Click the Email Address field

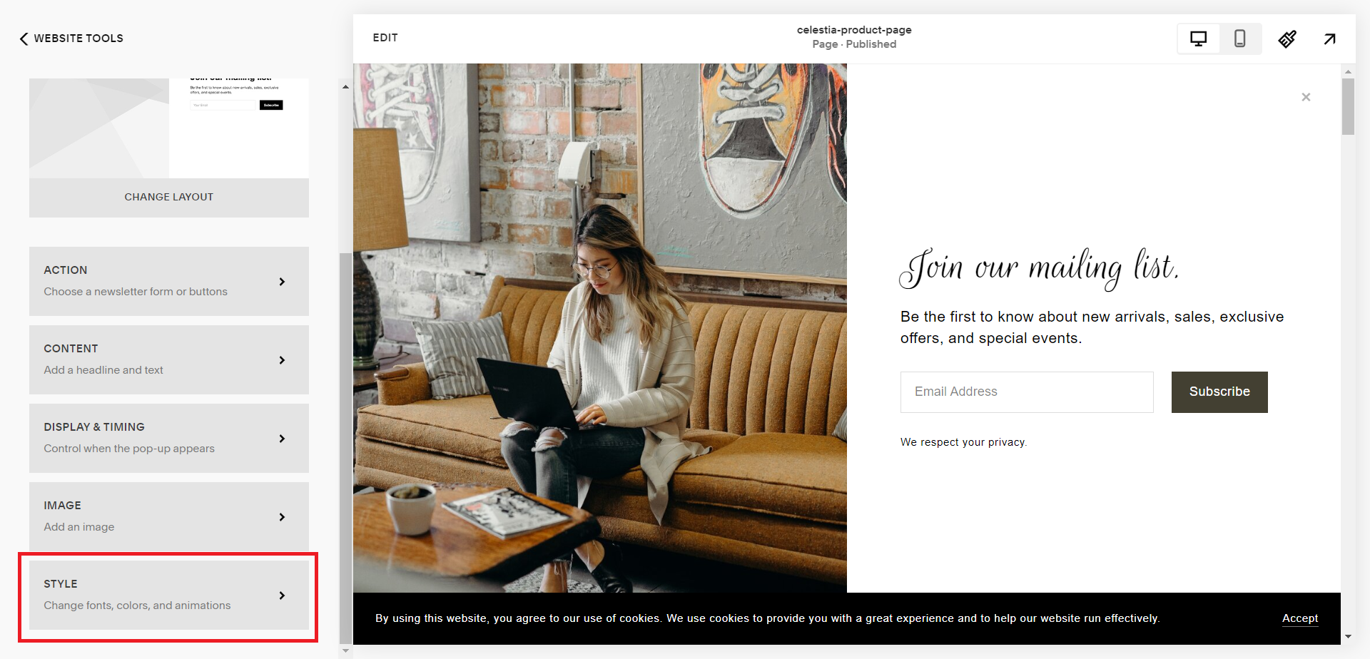click(x=1027, y=392)
